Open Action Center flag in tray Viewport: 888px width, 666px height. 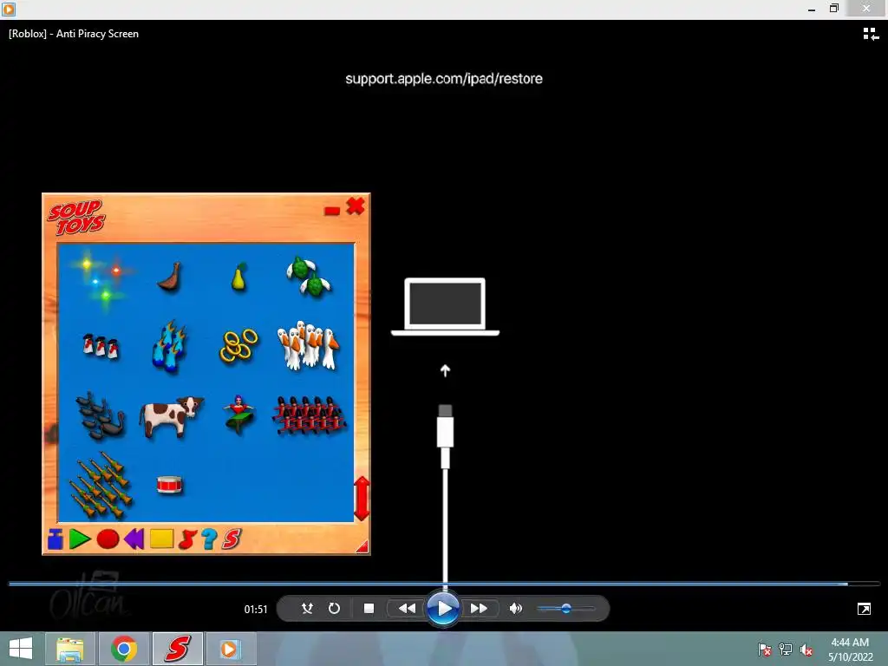[765, 650]
